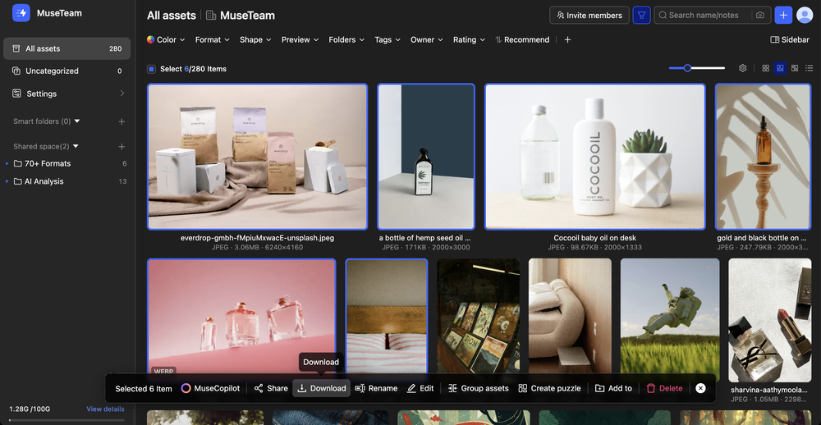Open display settings gear icon
821x425 pixels.
743,68
